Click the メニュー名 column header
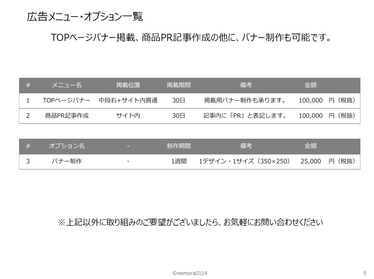This screenshot has width=374, height=279. [67, 85]
